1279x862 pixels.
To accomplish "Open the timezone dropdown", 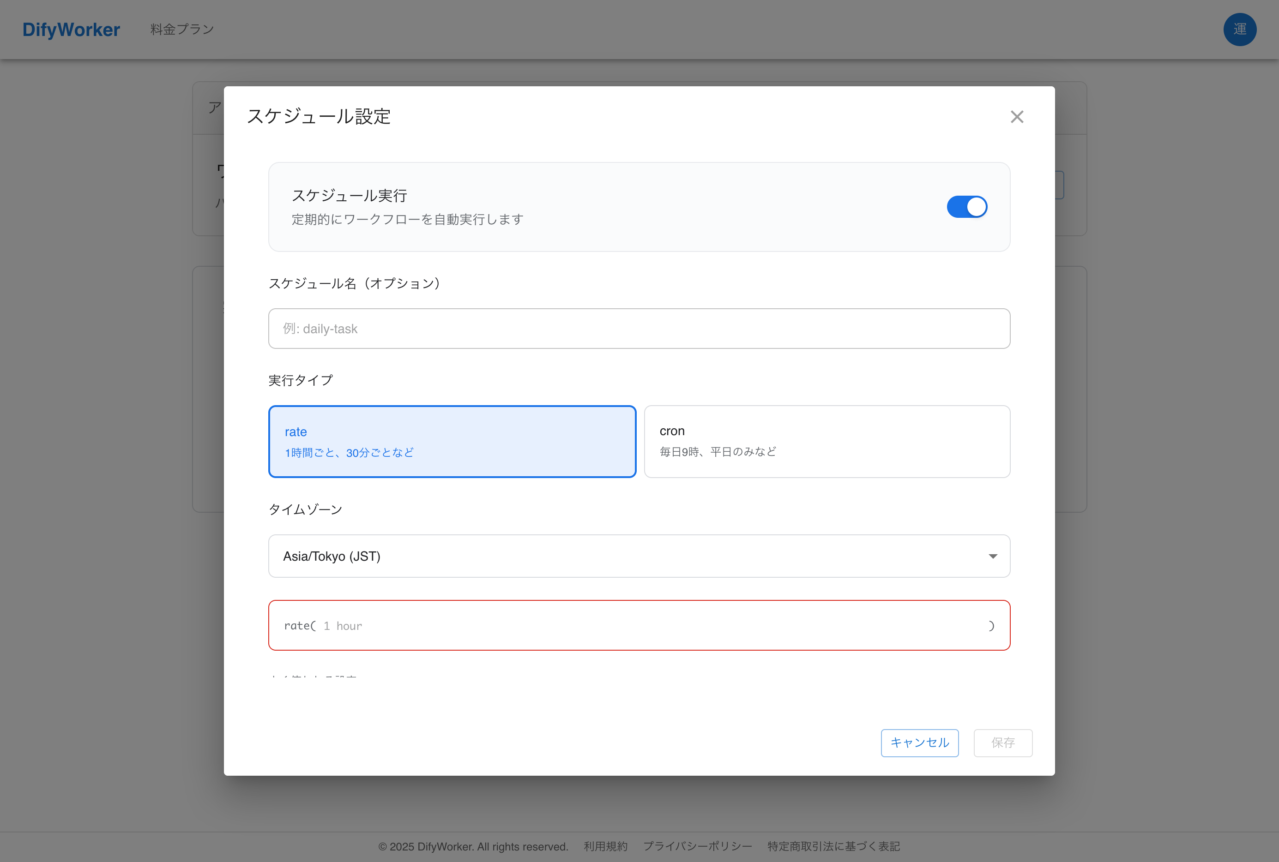I will tap(638, 556).
